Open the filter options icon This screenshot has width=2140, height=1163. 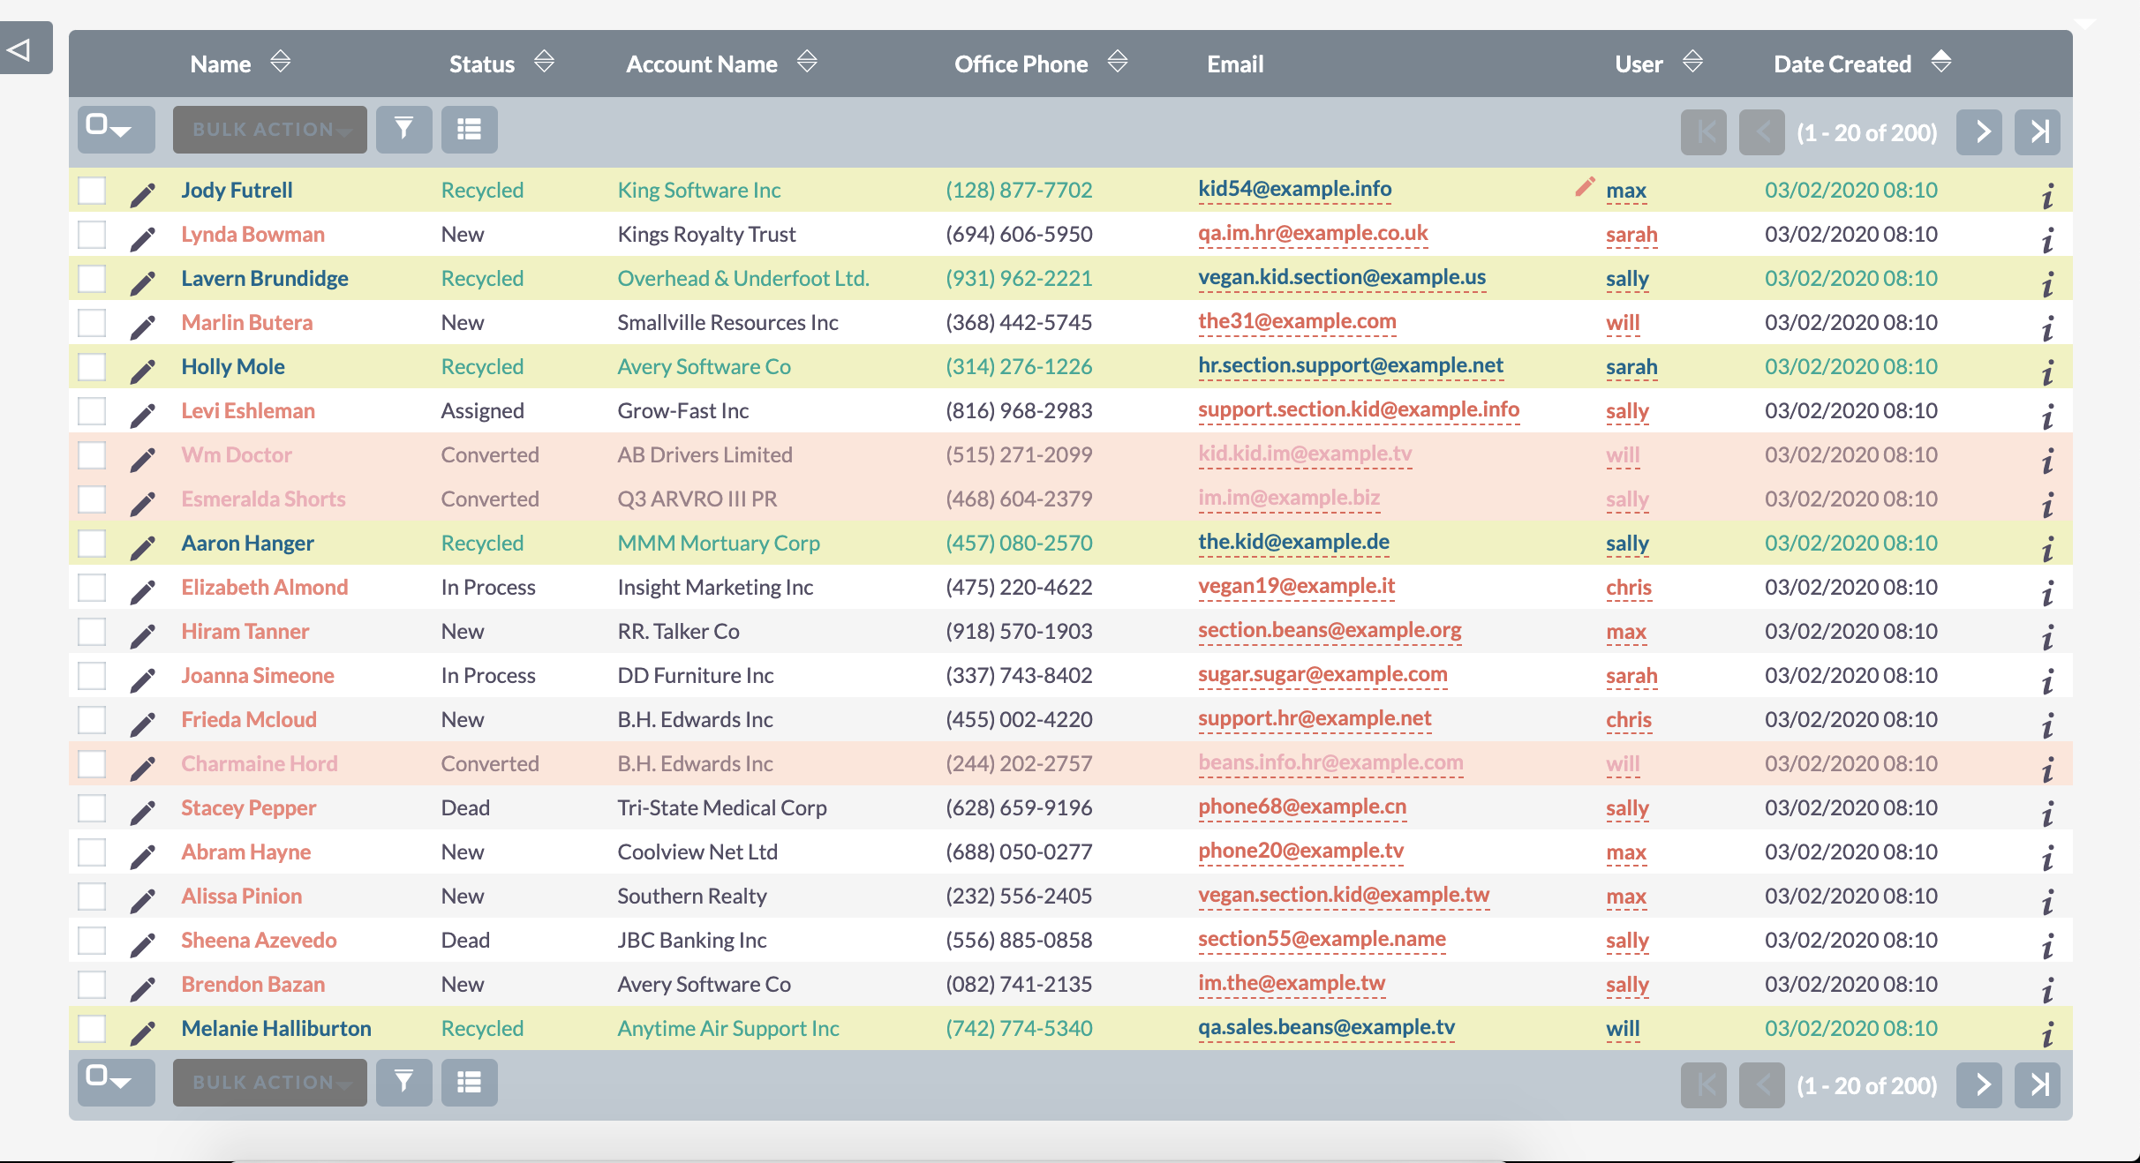coord(404,130)
